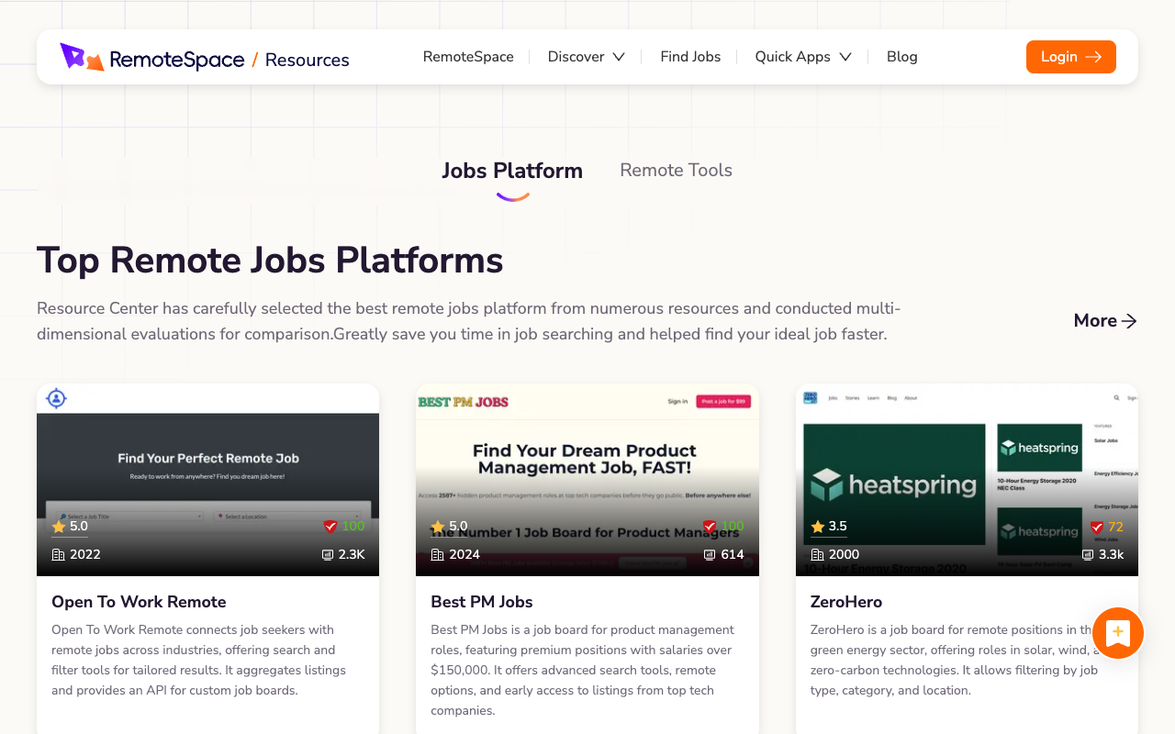Open the Find Jobs page

[x=690, y=57]
